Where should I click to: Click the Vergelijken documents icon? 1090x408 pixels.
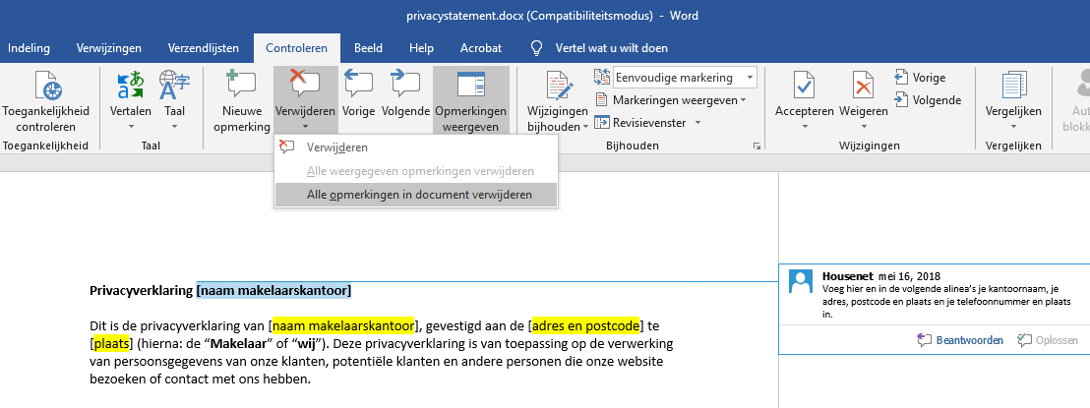(1013, 86)
